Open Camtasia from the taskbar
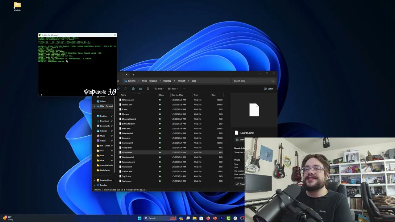Image resolution: width=395 pixels, height=222 pixels. (228, 218)
